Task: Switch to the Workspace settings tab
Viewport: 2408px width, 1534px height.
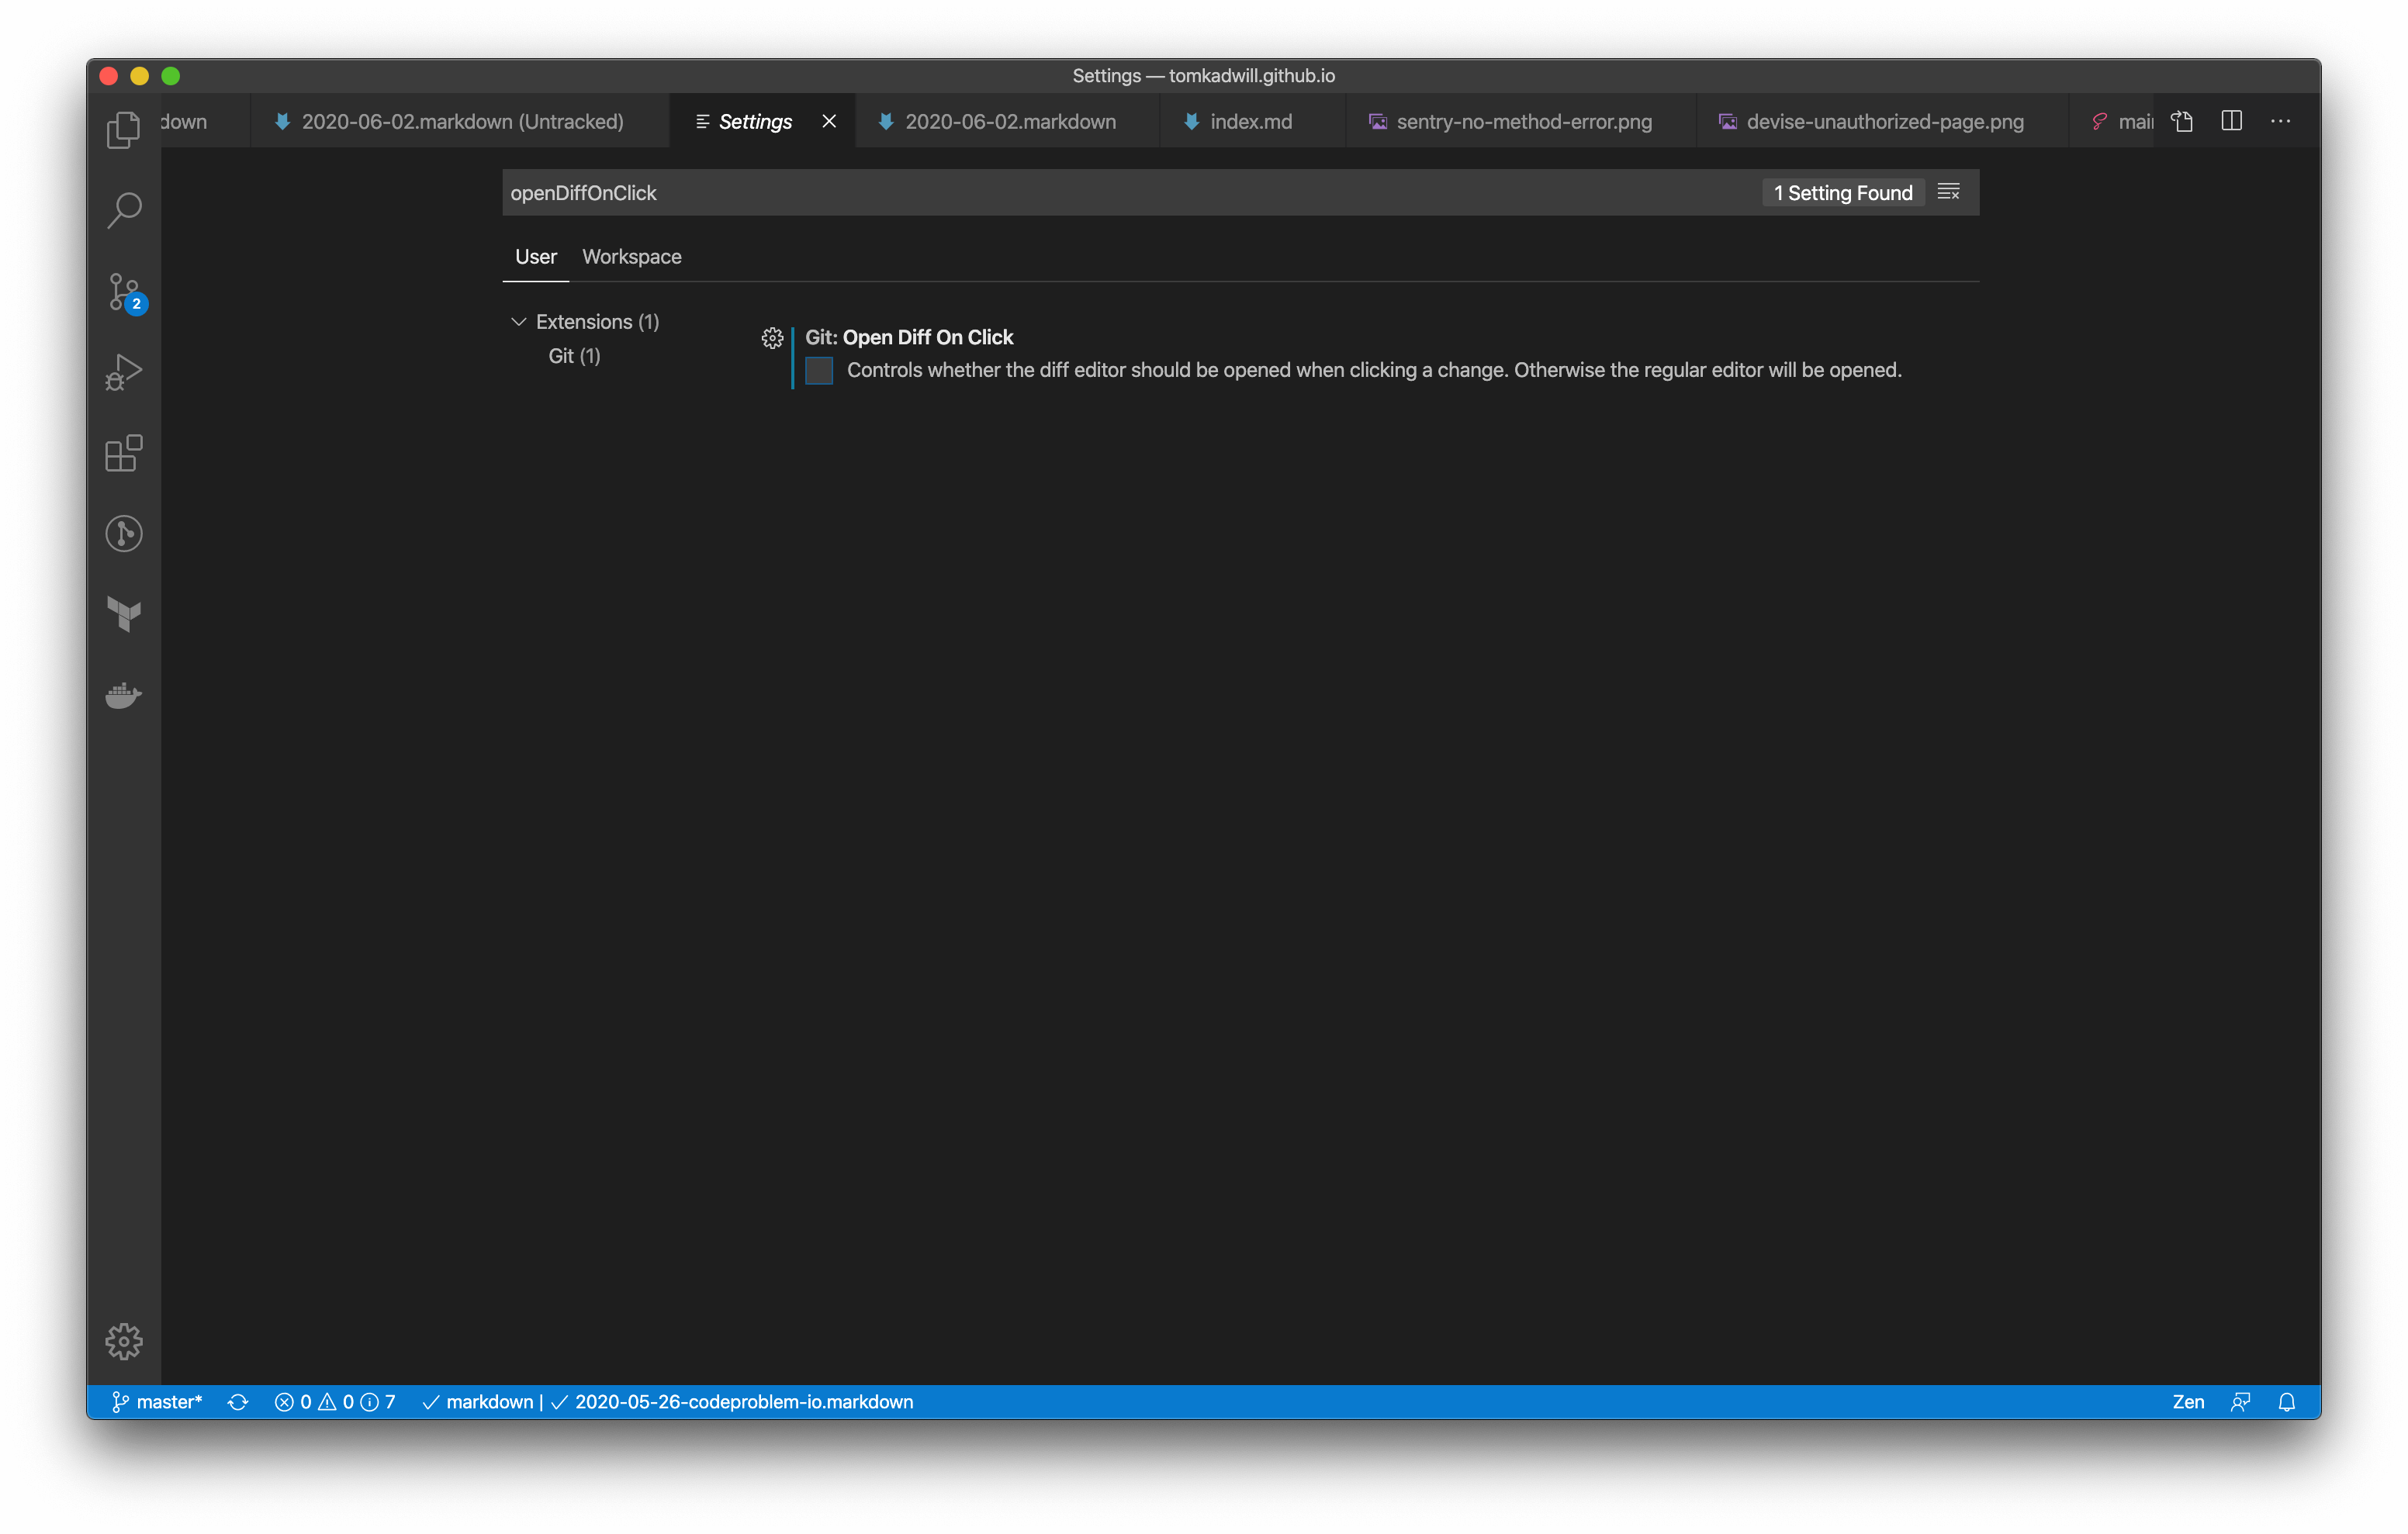Action: pyautogui.click(x=632, y=257)
